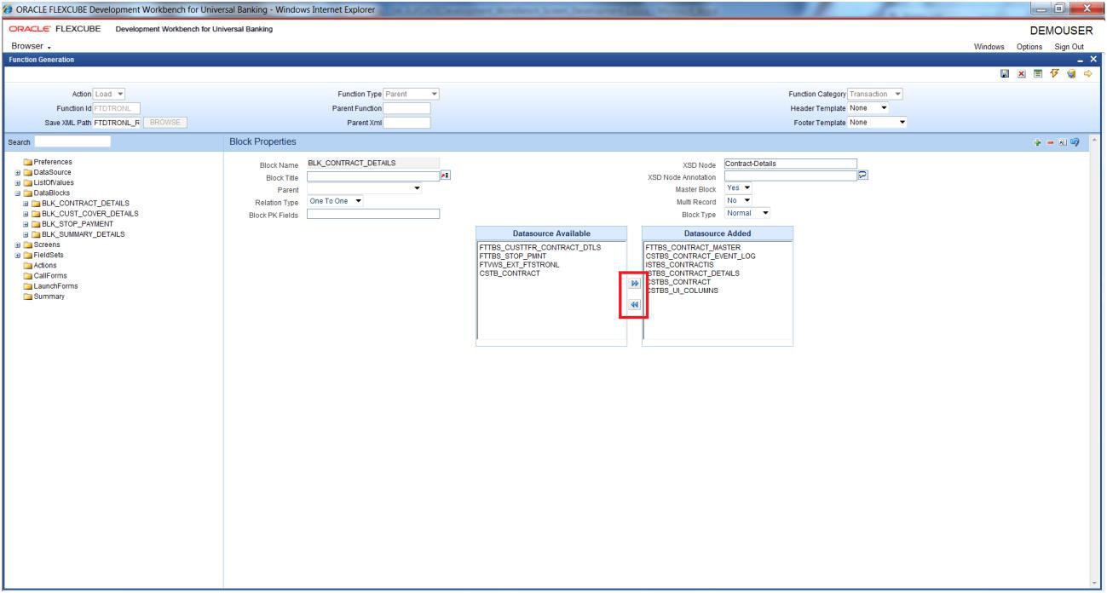This screenshot has height=593, width=1107.
Task: Open the Multi Record dropdown
Action: pyautogui.click(x=738, y=200)
